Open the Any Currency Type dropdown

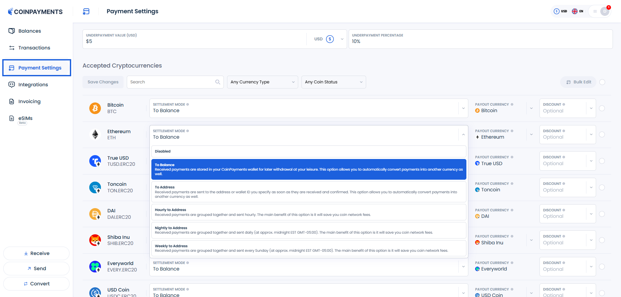pyautogui.click(x=262, y=82)
